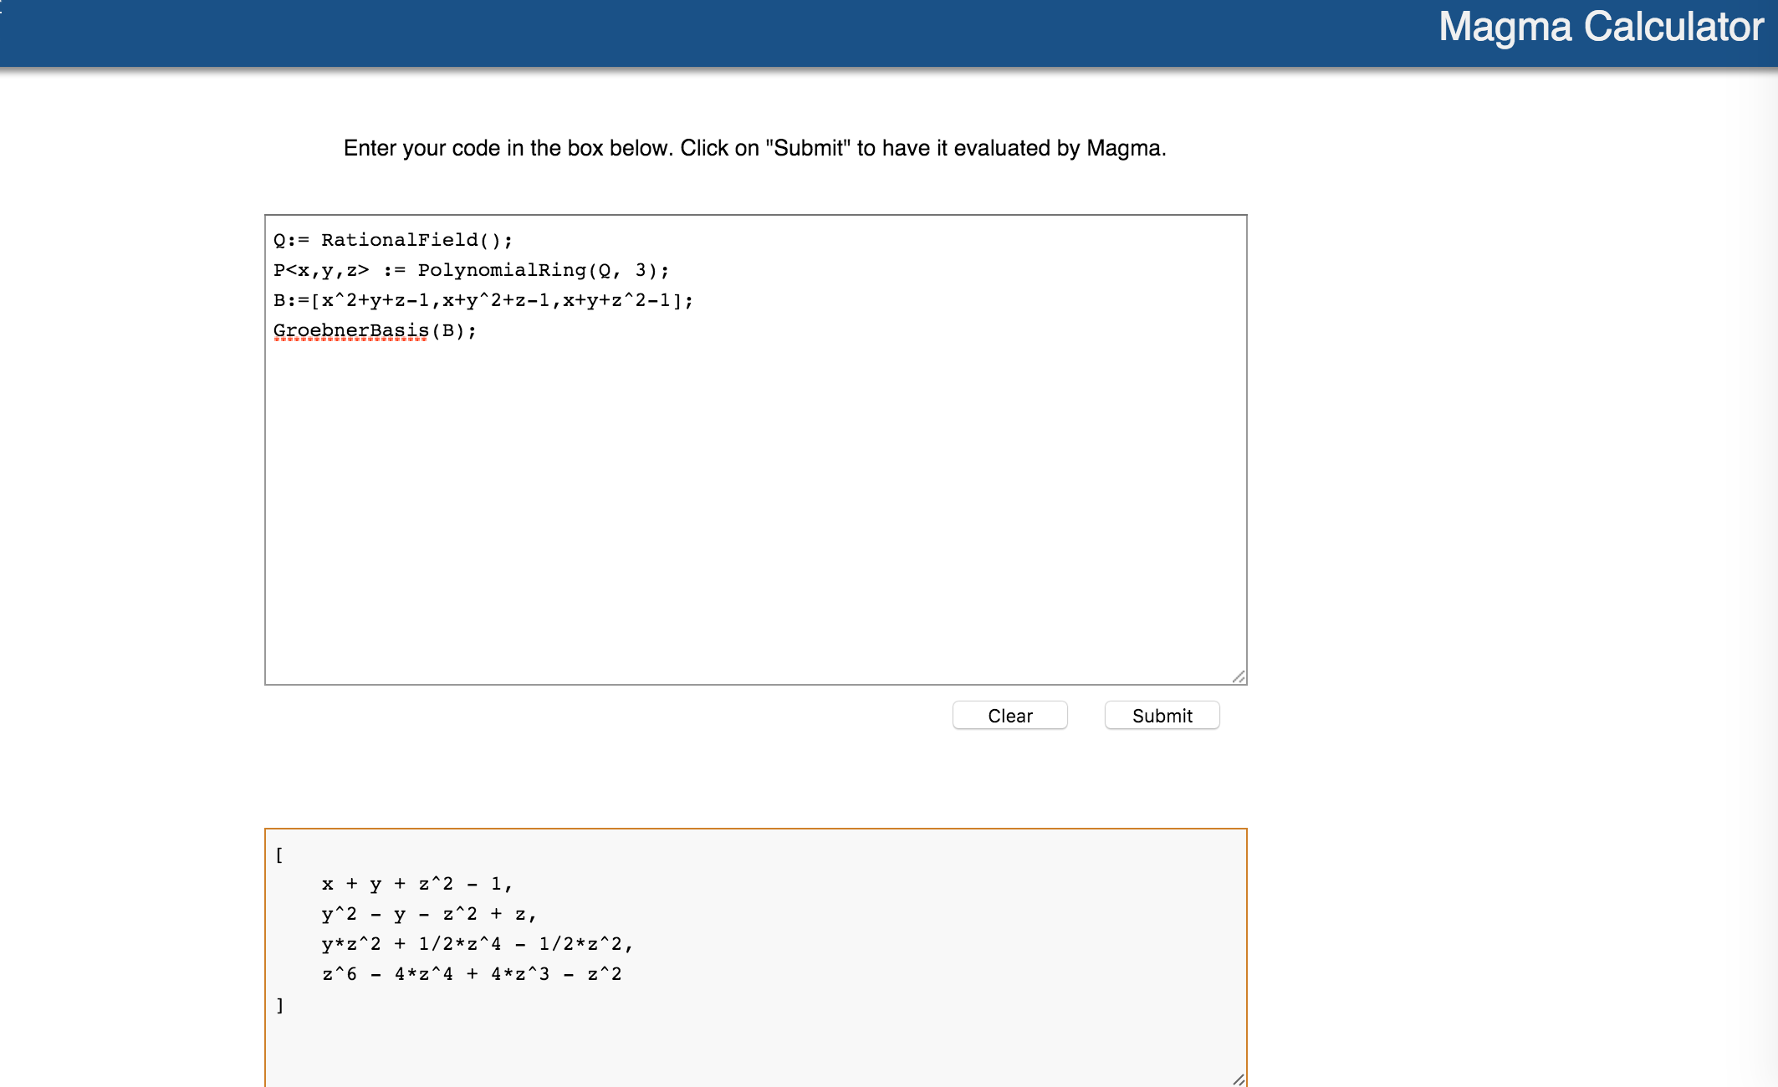Click the Submit button
The width and height of the screenshot is (1778, 1087).
tap(1162, 716)
